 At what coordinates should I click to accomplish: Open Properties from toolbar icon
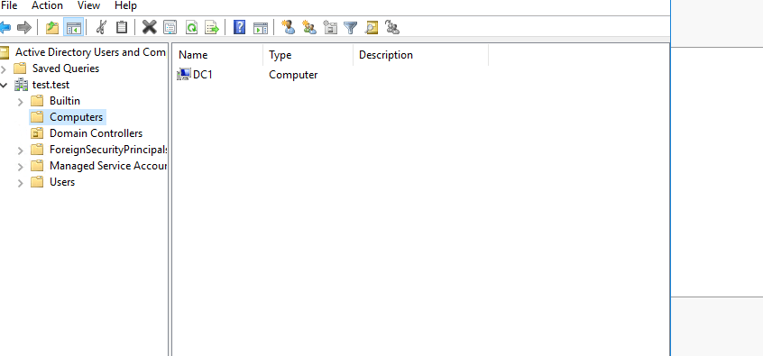click(x=170, y=27)
